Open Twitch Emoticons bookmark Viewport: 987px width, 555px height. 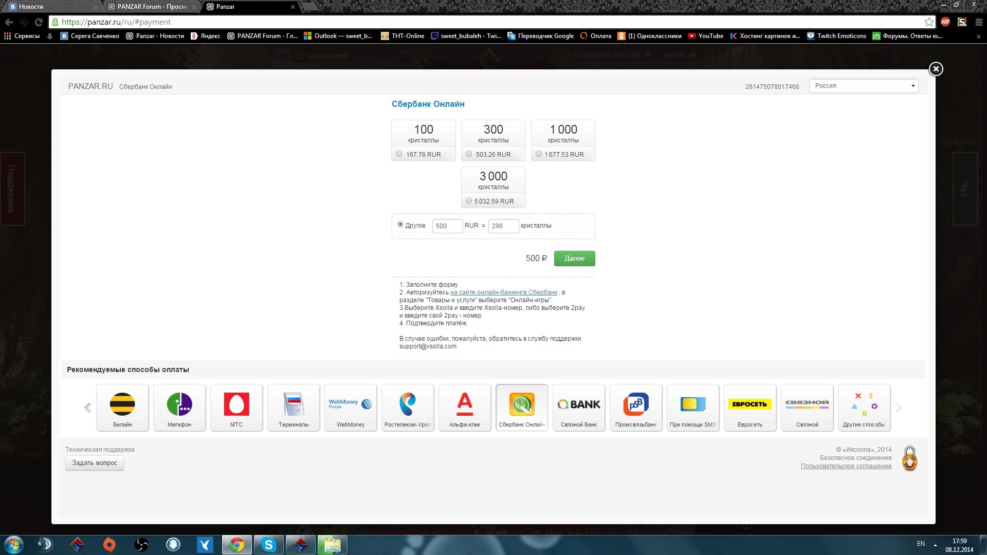836,36
